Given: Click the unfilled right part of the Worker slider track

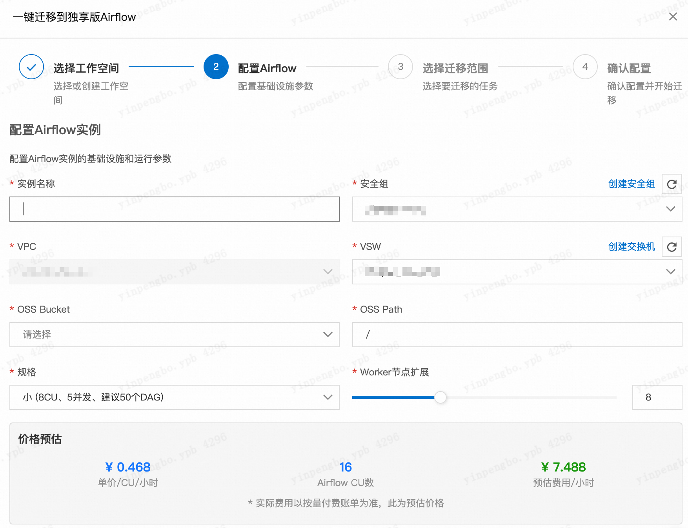Looking at the screenshot, I should click(531, 397).
